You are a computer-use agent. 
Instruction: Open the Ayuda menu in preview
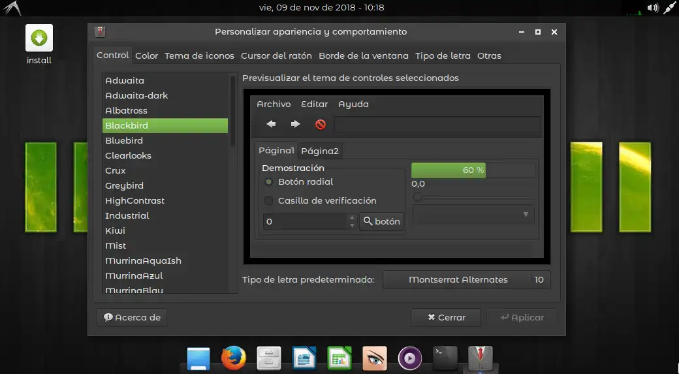pyautogui.click(x=353, y=104)
